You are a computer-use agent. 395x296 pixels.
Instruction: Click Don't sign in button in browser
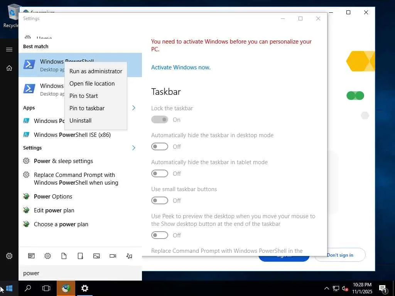(340, 255)
